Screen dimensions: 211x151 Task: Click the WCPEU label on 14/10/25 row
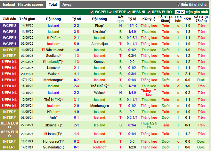(x=9, y=26)
